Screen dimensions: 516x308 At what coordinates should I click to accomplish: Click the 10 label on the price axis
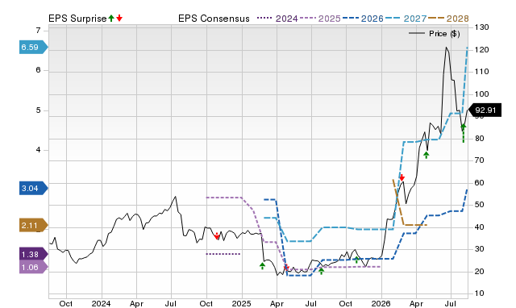480,293
